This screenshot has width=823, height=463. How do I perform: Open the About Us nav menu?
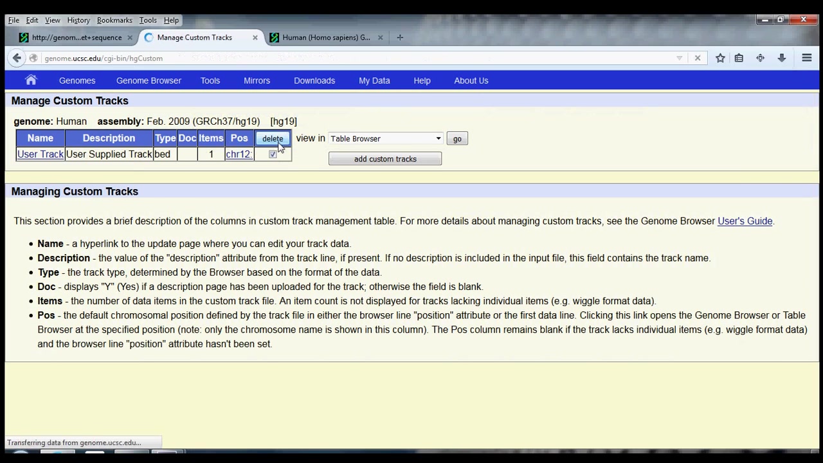tap(471, 80)
